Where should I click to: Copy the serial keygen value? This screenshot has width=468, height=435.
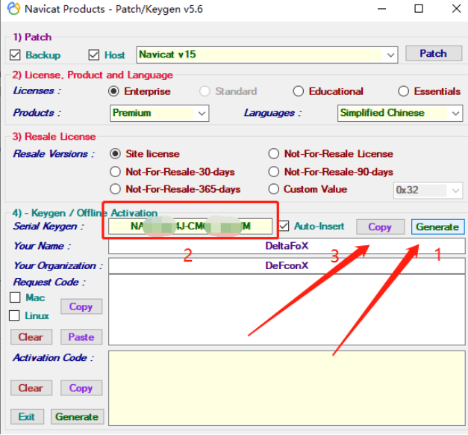click(380, 227)
